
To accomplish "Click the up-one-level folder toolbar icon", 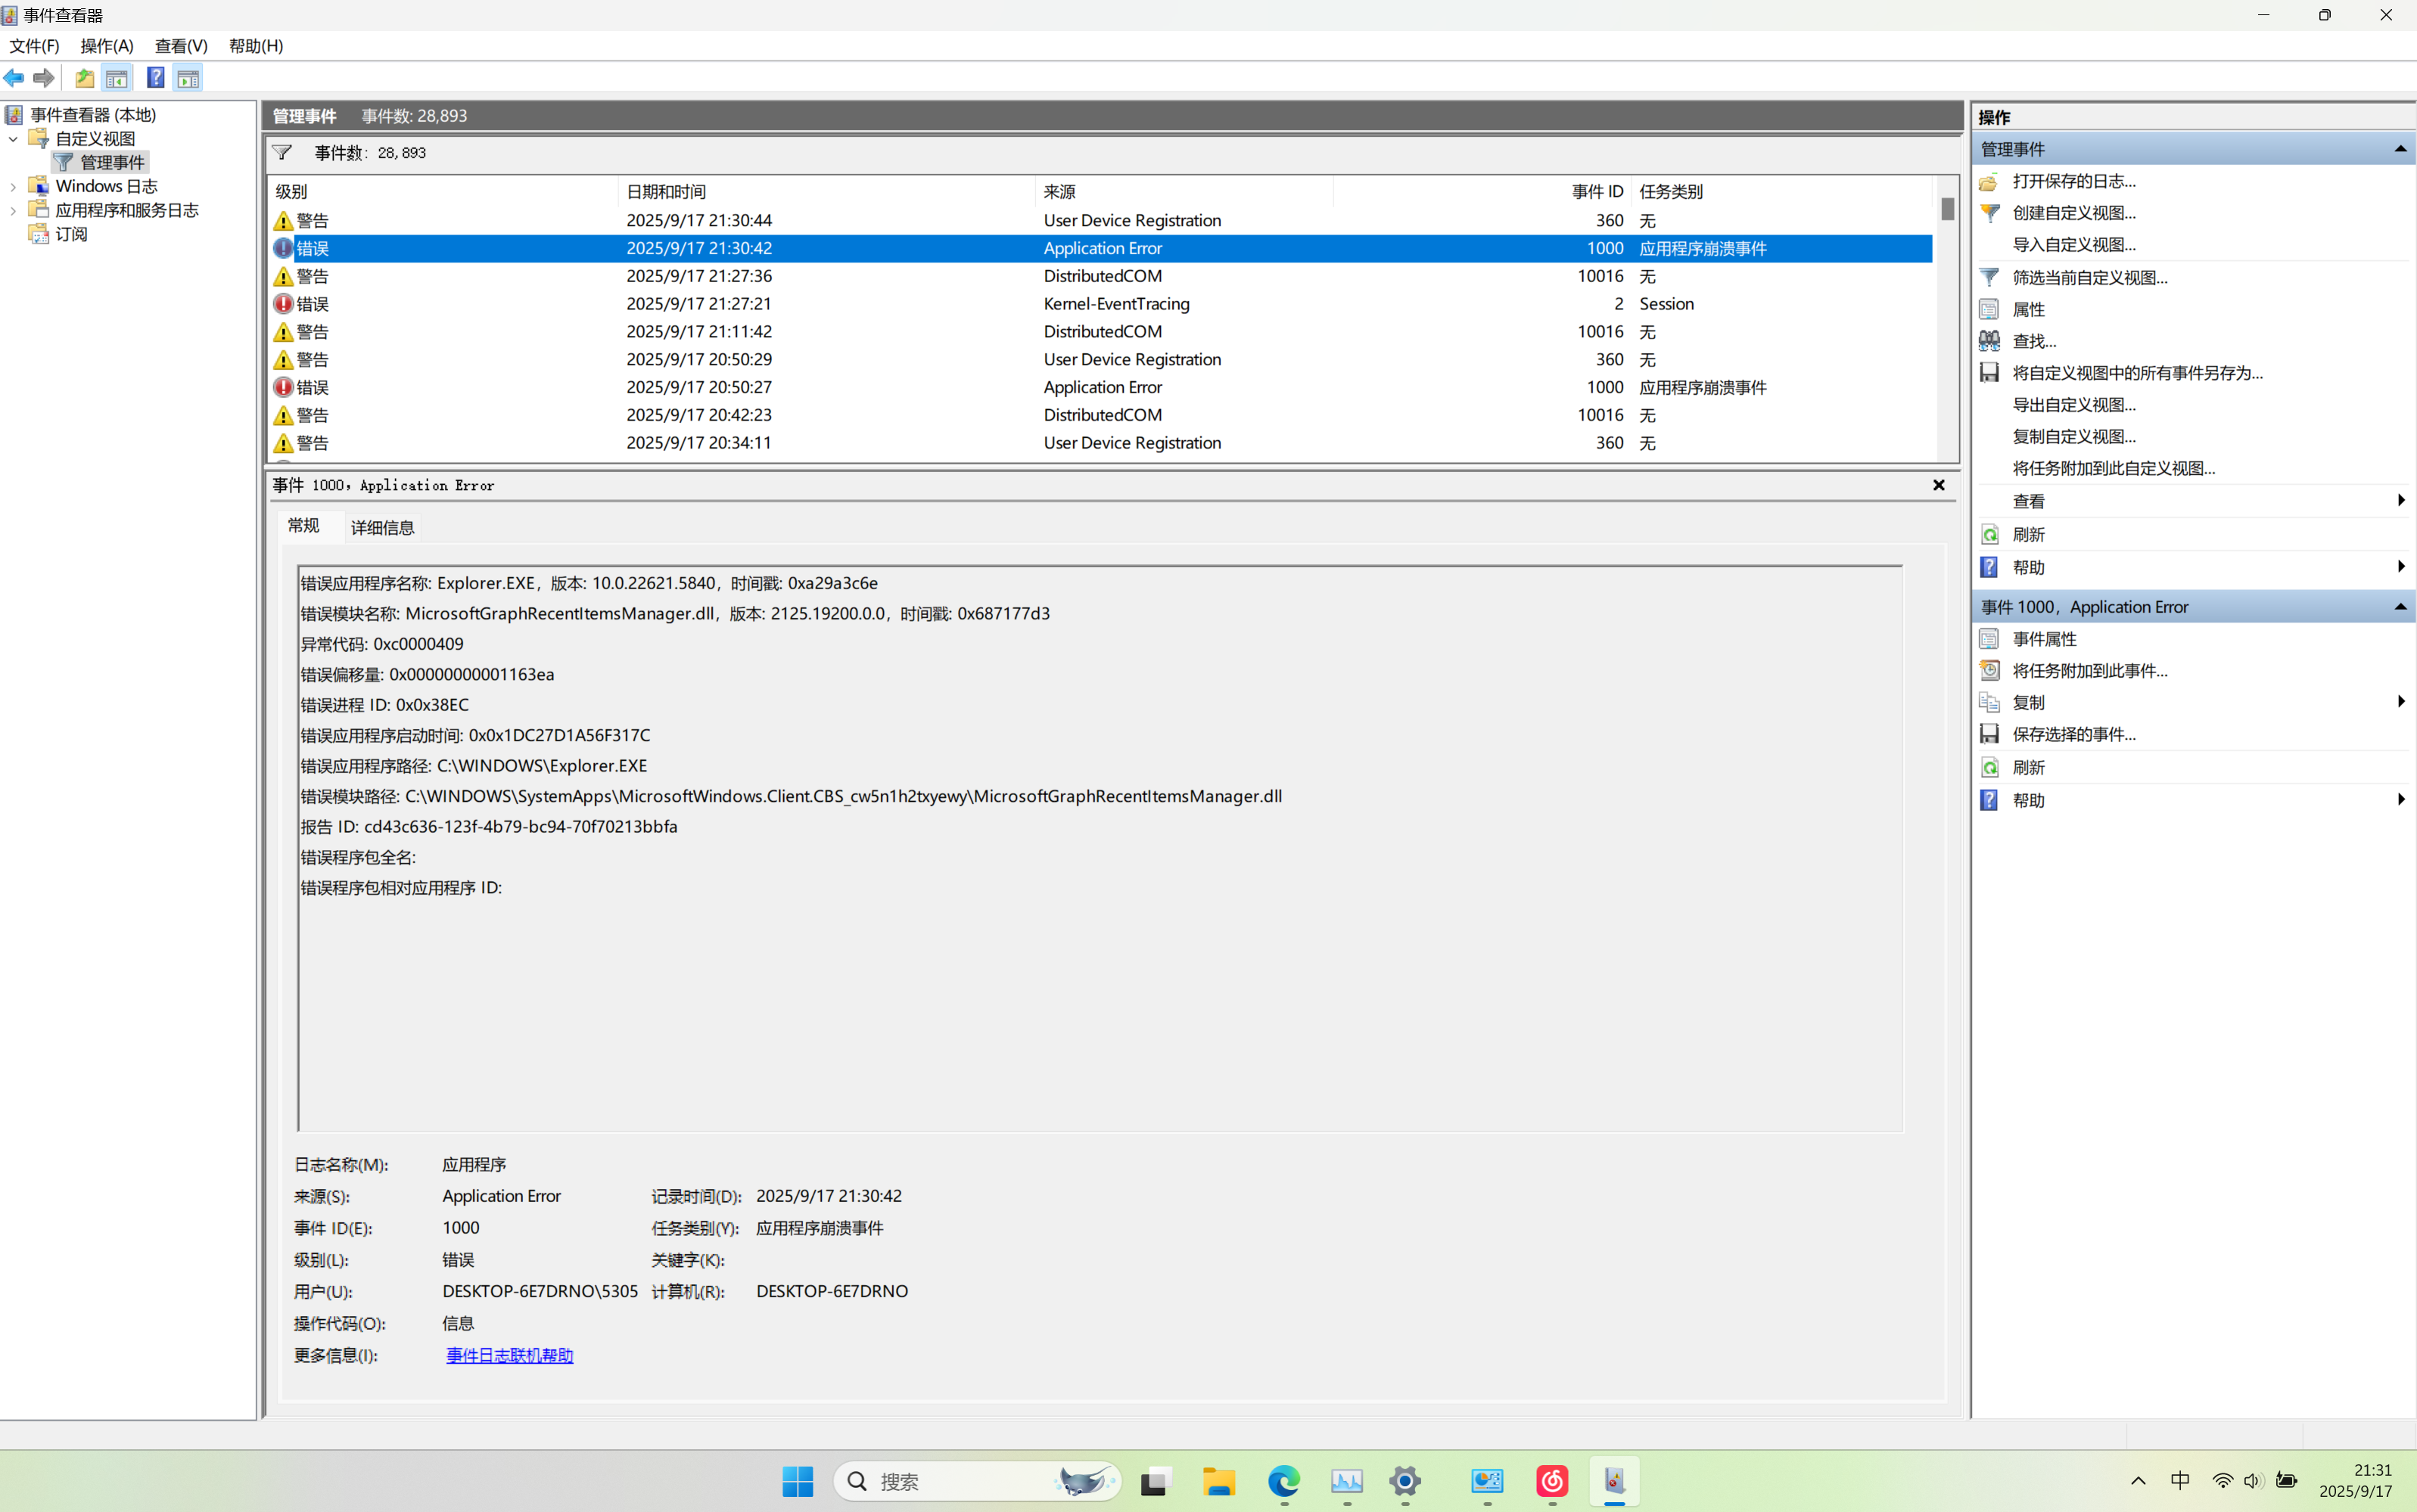I will (x=85, y=78).
